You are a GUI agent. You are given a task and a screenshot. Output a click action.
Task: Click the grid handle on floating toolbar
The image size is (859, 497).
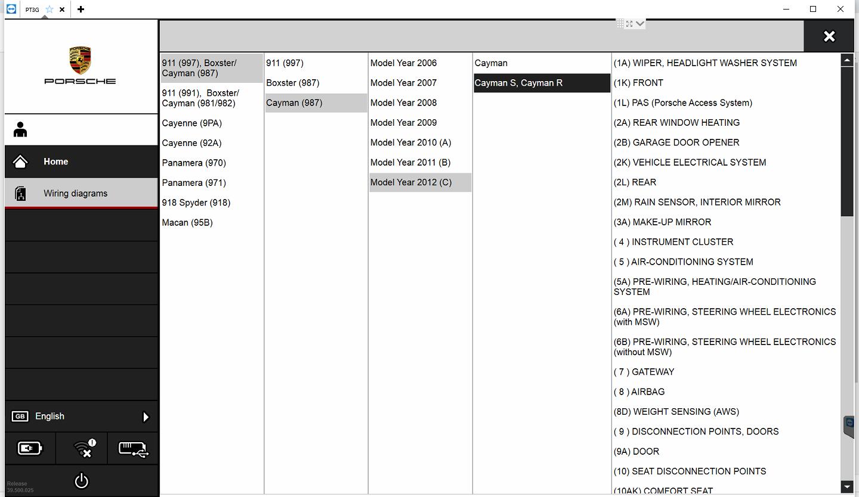[620, 24]
